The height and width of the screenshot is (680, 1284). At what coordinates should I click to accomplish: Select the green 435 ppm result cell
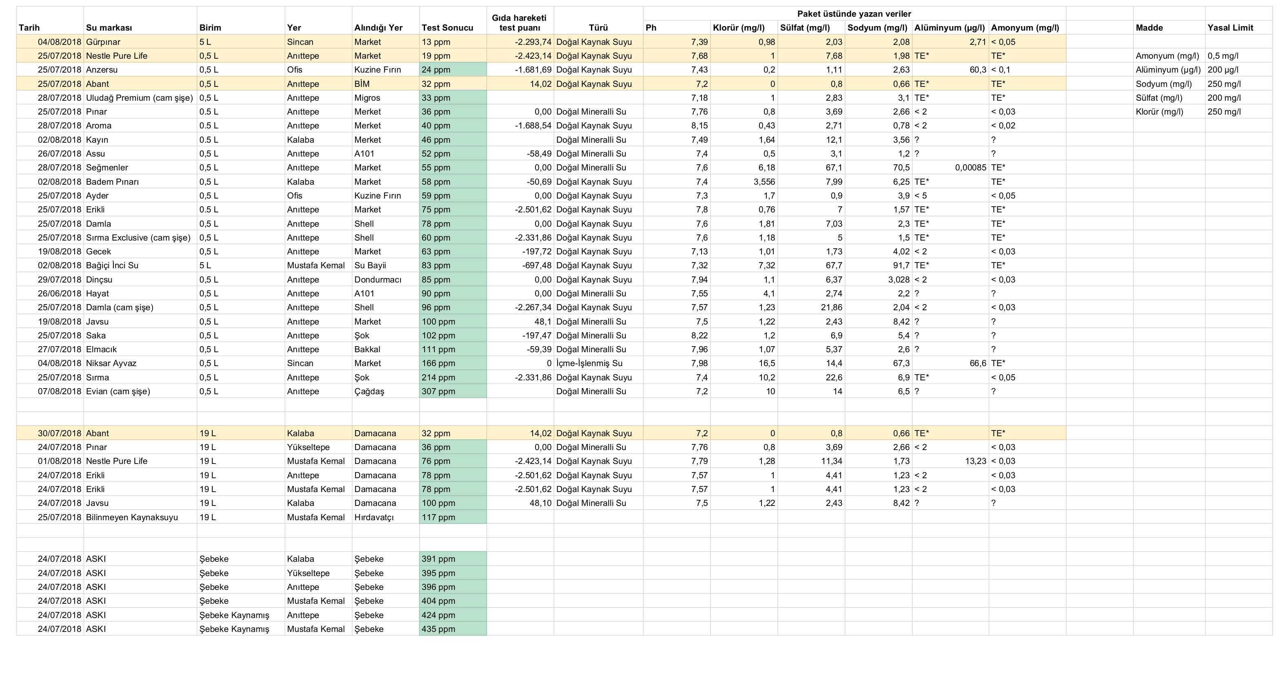(453, 629)
